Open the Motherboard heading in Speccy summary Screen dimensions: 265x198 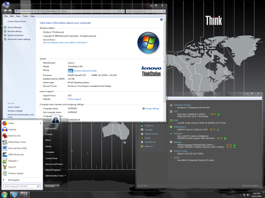tap(180, 127)
